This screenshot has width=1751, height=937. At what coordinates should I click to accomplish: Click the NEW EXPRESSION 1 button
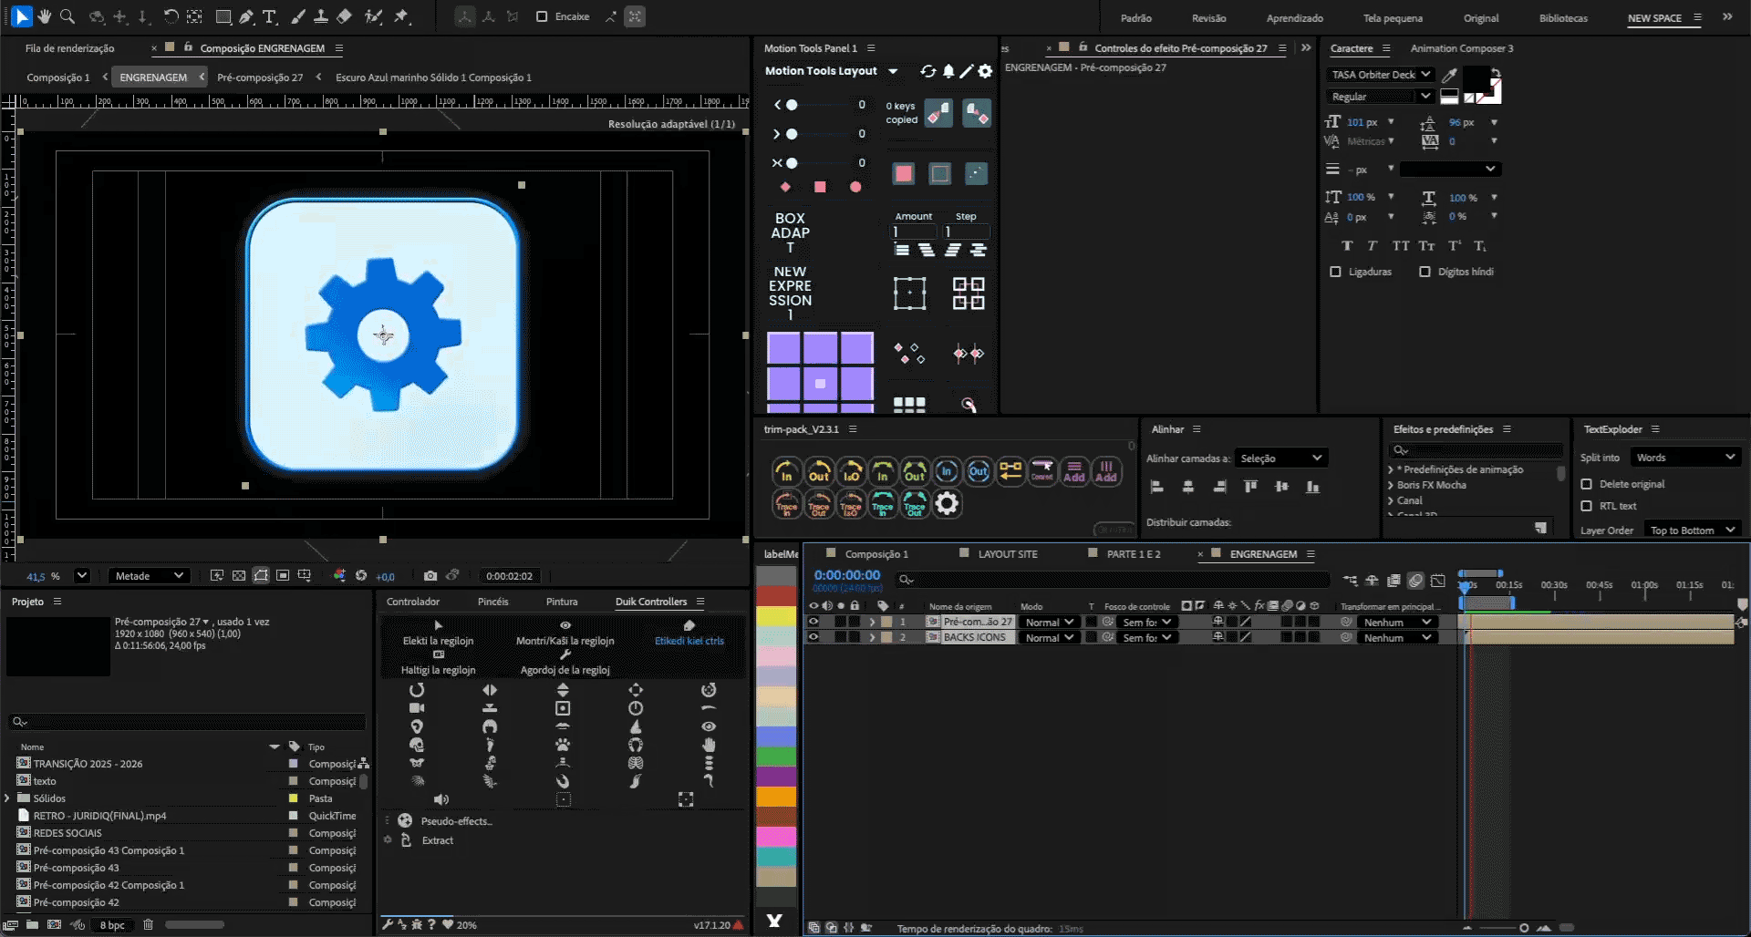tap(790, 293)
